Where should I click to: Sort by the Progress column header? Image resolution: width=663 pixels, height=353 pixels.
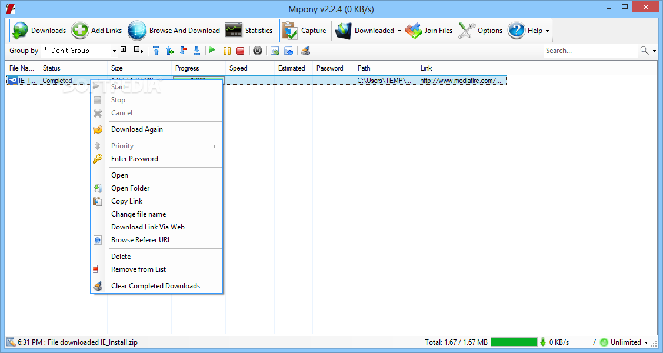[199, 68]
